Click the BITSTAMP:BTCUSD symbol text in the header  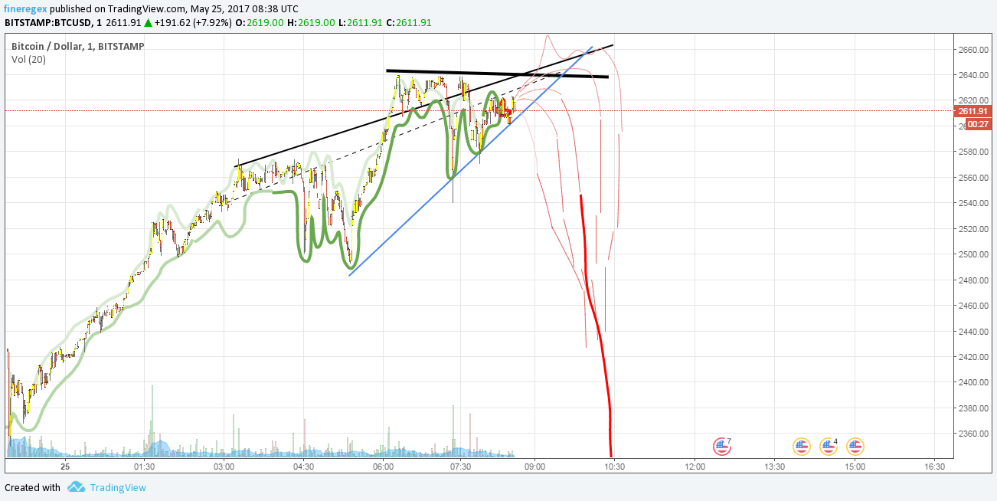click(x=49, y=22)
